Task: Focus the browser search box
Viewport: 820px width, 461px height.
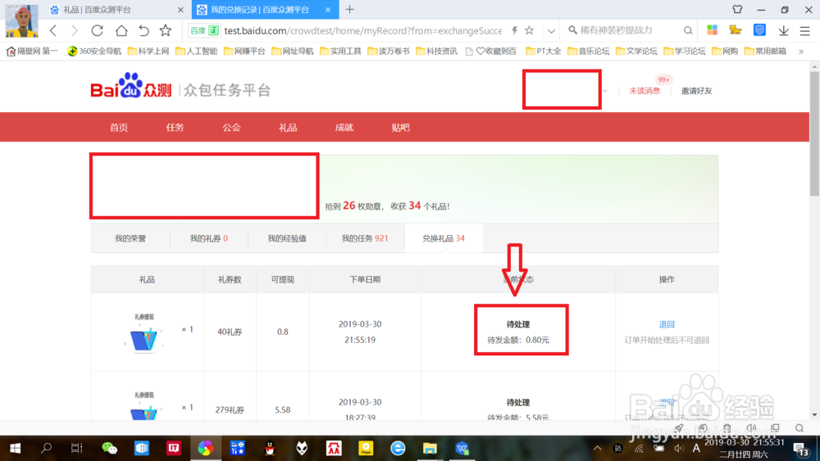Action: click(631, 30)
